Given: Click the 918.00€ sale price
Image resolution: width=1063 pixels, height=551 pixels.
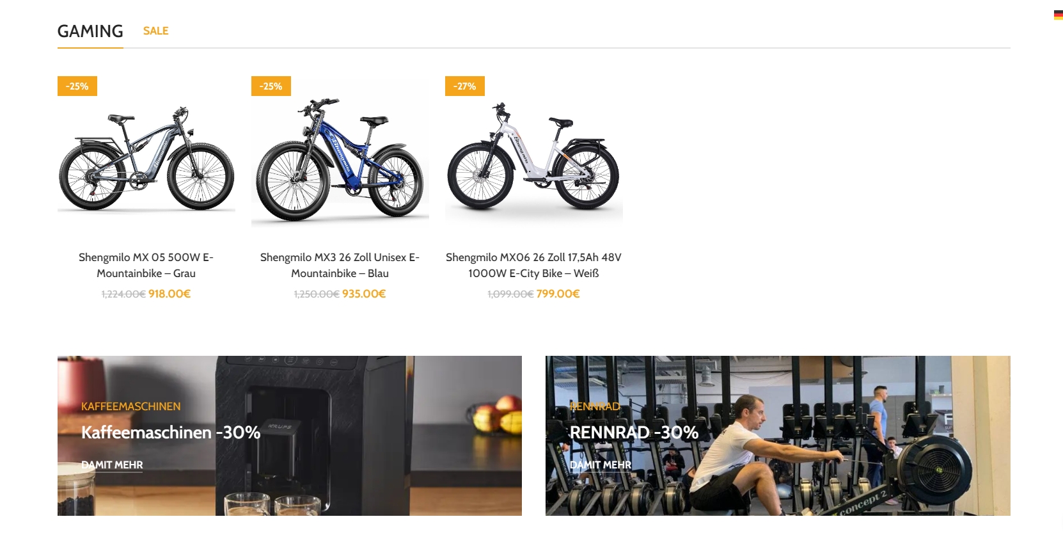Looking at the screenshot, I should [x=169, y=294].
